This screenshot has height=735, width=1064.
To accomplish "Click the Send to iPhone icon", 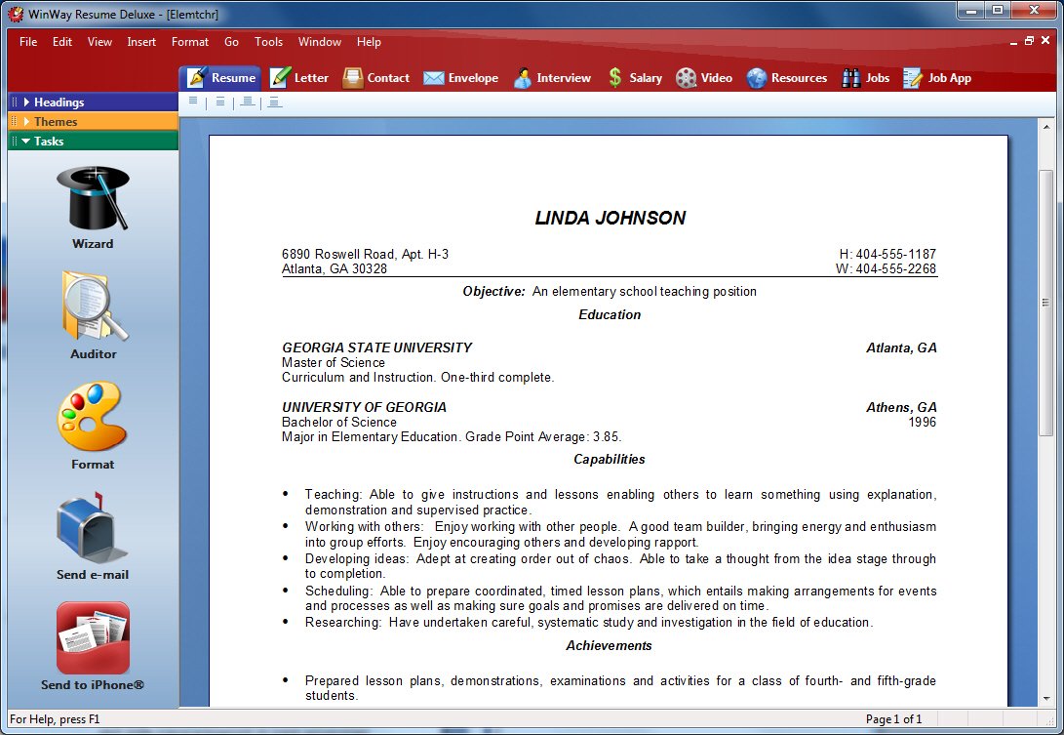I will (93, 638).
